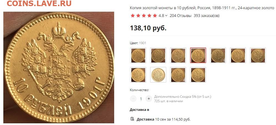The image size is (276, 125).
Task: Open the 393 заказа(ов) orders link
Action: (x=206, y=16)
